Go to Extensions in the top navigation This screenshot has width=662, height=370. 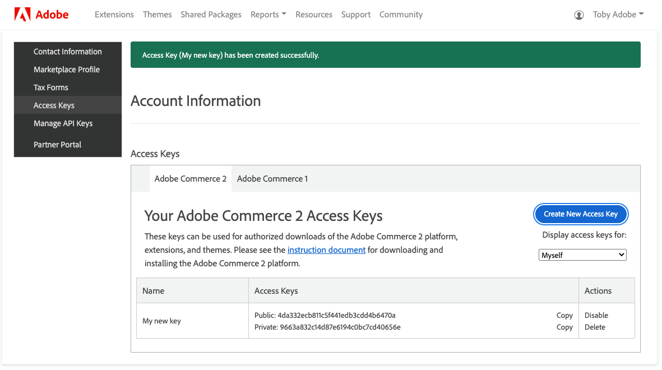pos(114,15)
